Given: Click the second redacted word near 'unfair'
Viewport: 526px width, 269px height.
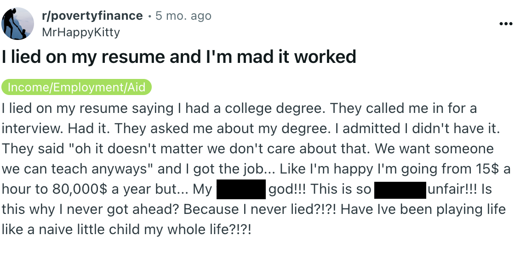Looking at the screenshot, I should [x=401, y=189].
